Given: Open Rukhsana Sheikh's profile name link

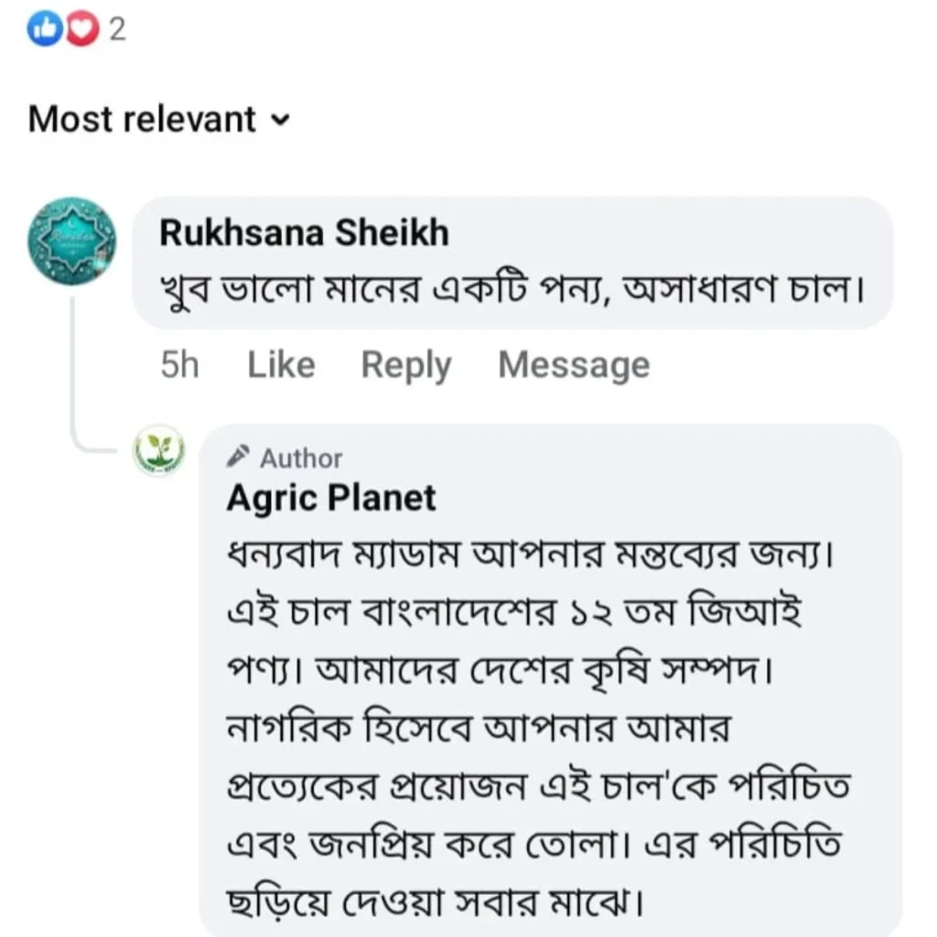Looking at the screenshot, I should coord(304,233).
